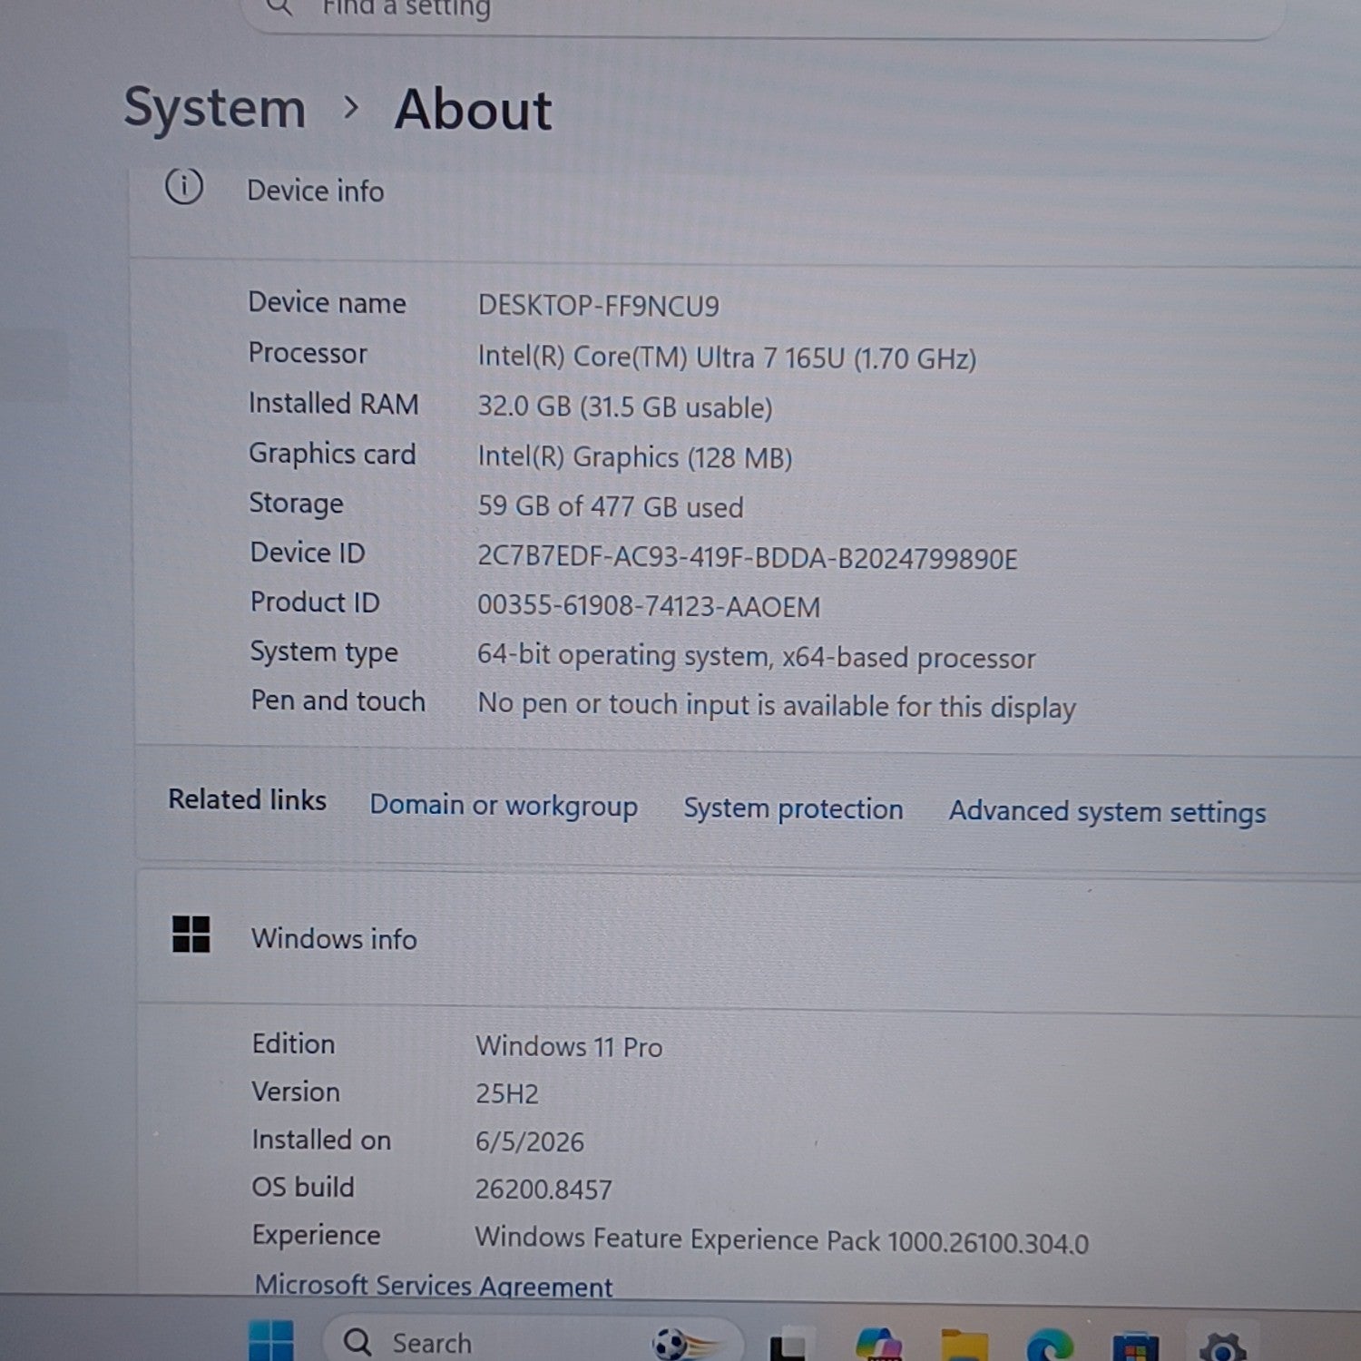Click the Product ID label
Viewport: 1361px width, 1361px height.
click(x=315, y=602)
